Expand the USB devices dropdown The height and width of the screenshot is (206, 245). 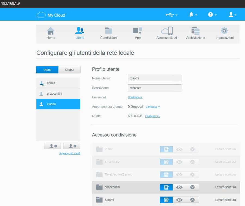(171, 15)
